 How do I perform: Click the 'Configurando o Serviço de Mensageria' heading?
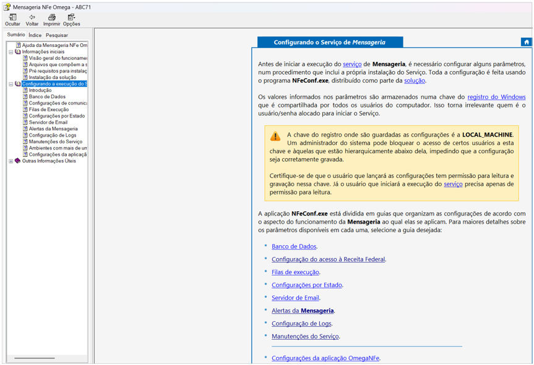[330, 43]
